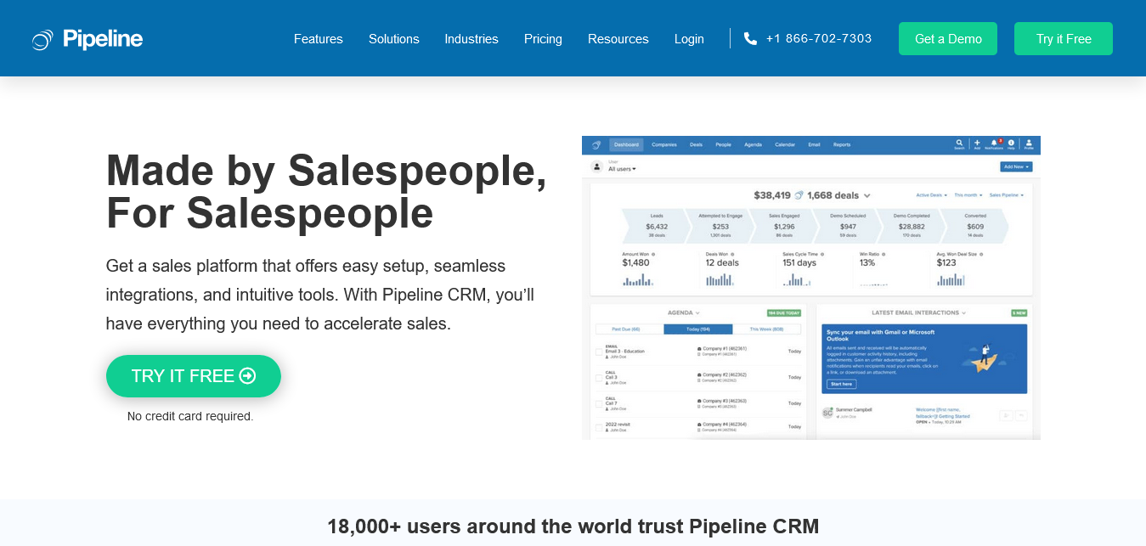Click the phone icon beside the number
The width and height of the screenshot is (1146, 546).
pyautogui.click(x=750, y=39)
